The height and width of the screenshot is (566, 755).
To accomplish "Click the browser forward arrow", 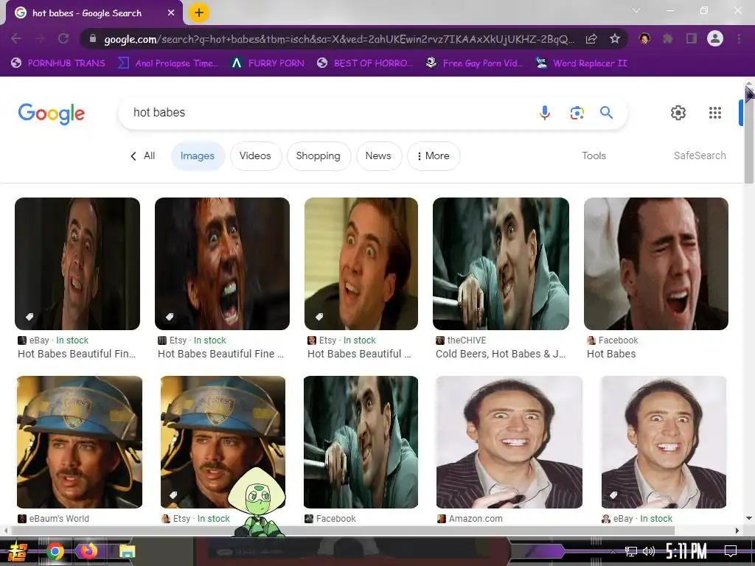I will [40, 38].
